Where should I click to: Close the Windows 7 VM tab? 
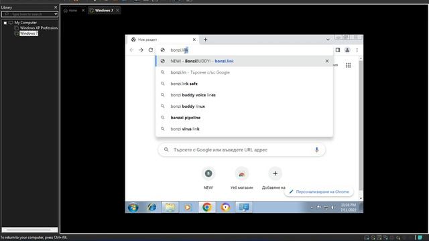point(117,11)
